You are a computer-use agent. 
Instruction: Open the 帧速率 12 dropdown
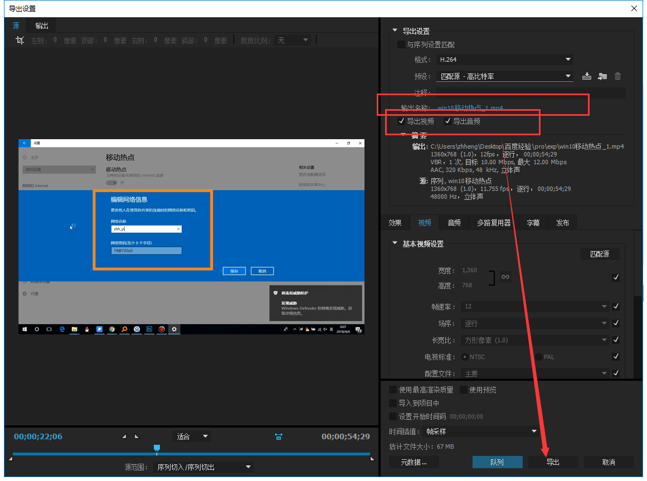point(535,307)
